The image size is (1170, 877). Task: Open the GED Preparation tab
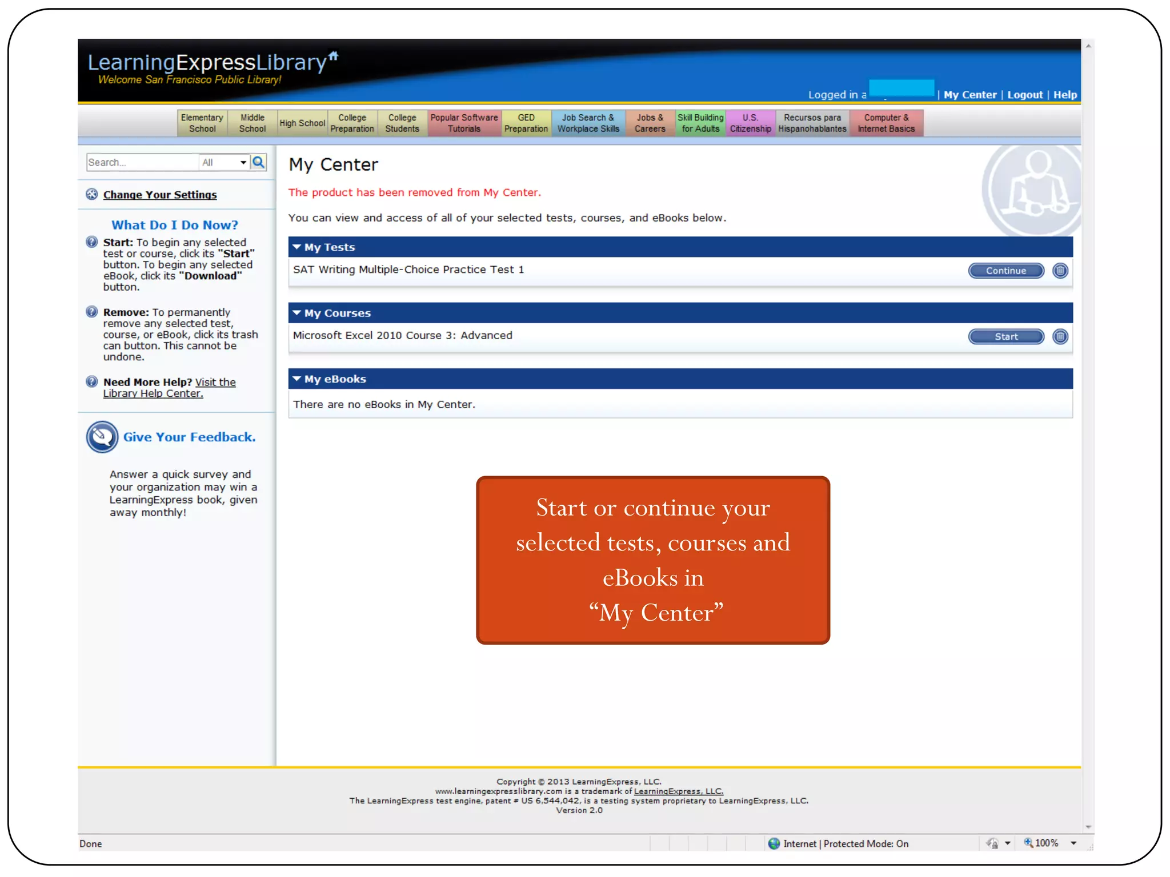(526, 123)
